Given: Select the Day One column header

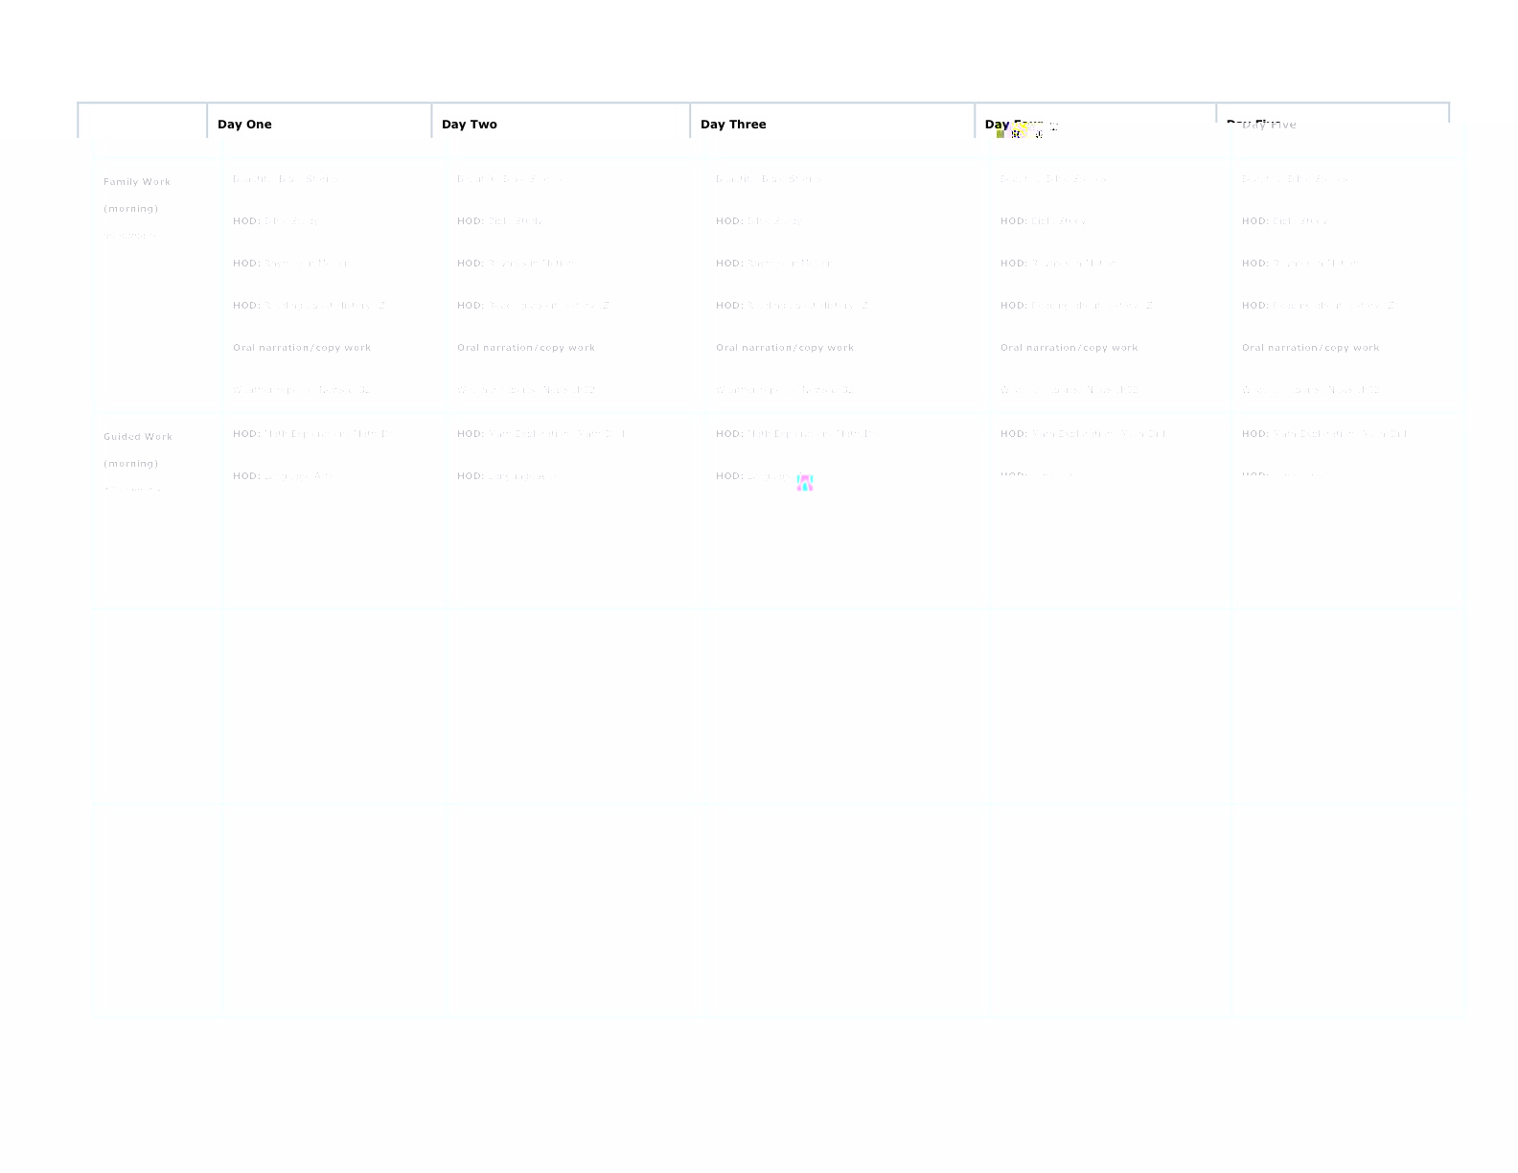Looking at the screenshot, I should pos(244,125).
